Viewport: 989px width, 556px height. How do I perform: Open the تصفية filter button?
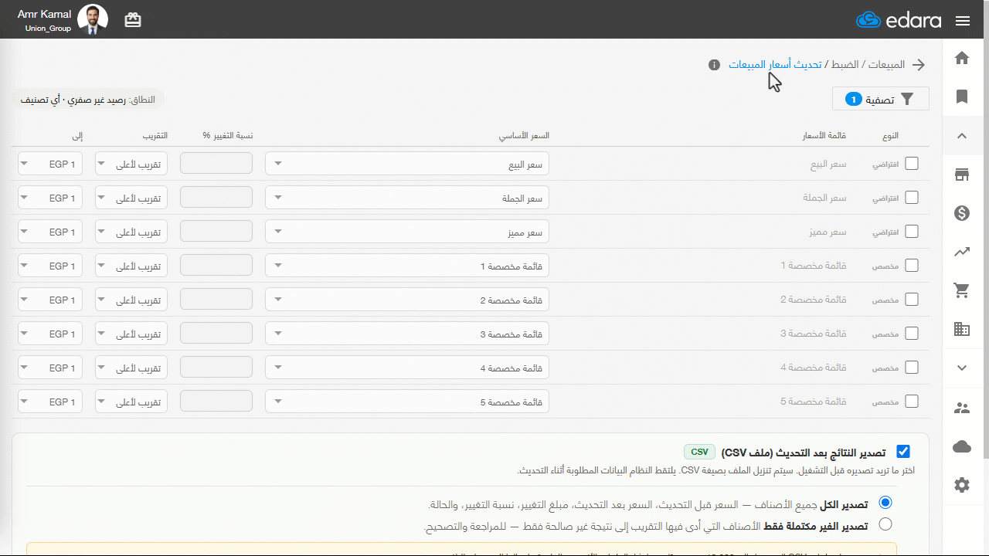881,99
